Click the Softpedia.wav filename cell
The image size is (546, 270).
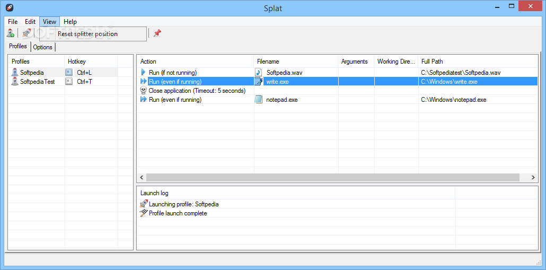tap(296, 73)
